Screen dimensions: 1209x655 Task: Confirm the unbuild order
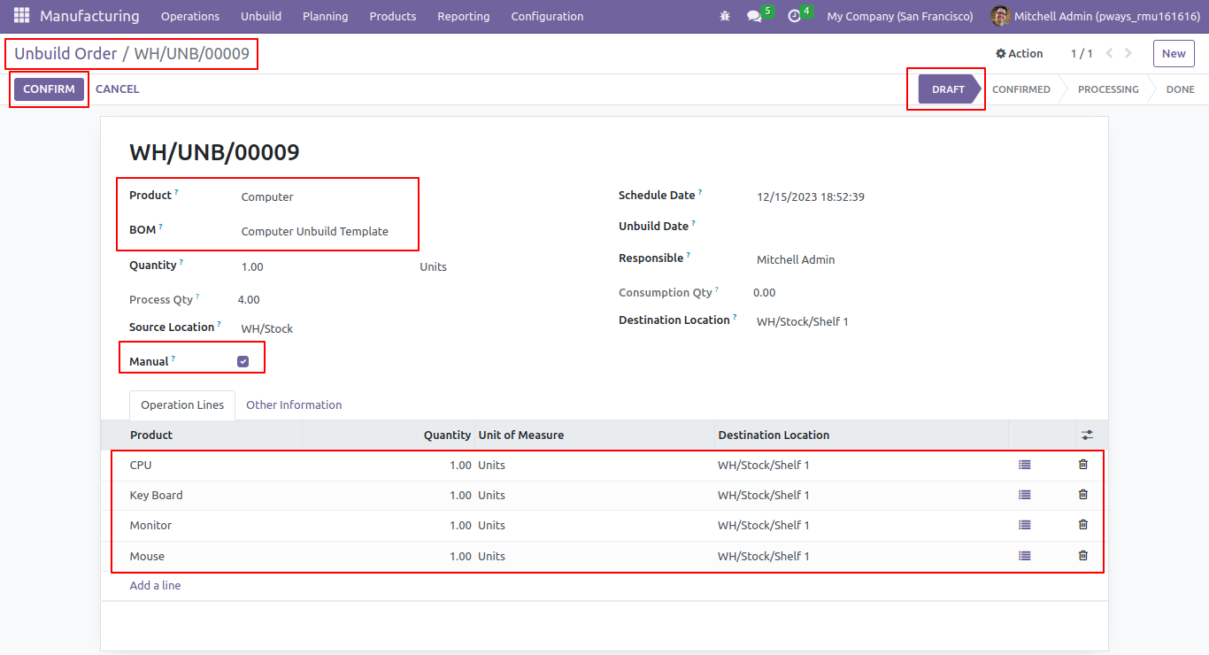(x=50, y=89)
